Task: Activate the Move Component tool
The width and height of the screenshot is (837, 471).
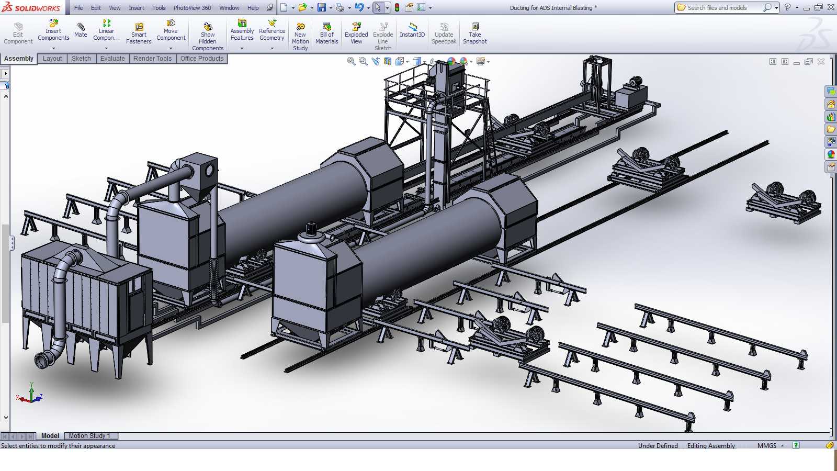Action: [171, 30]
